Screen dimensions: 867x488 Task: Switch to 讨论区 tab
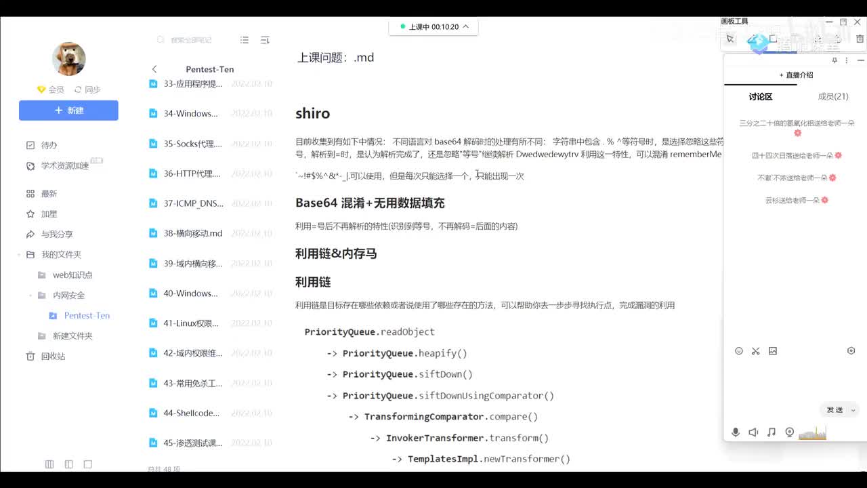pyautogui.click(x=761, y=97)
